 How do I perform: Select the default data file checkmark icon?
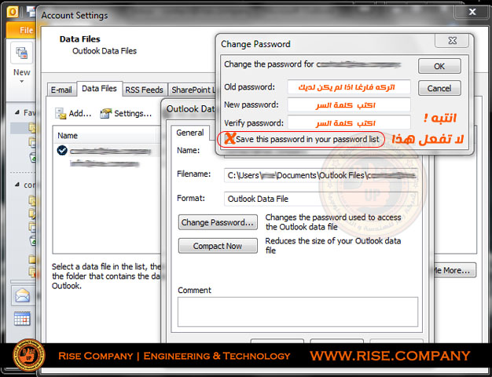62,150
